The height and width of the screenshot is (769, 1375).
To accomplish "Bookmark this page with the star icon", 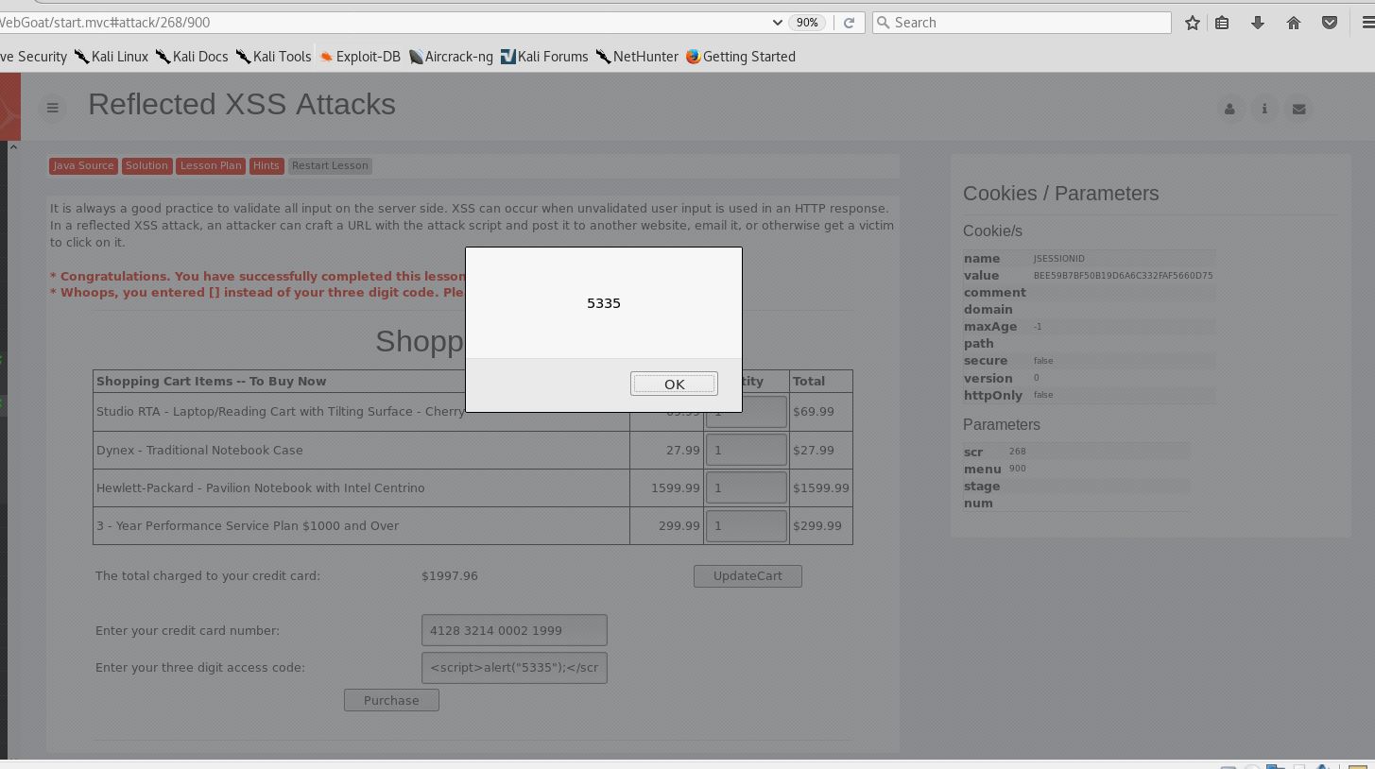I will pos(1193,23).
